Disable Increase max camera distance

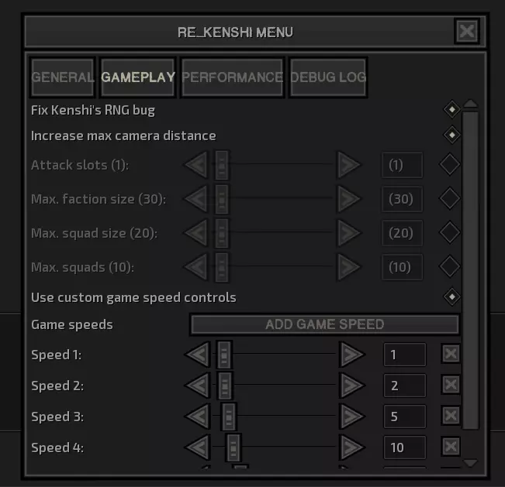point(451,135)
